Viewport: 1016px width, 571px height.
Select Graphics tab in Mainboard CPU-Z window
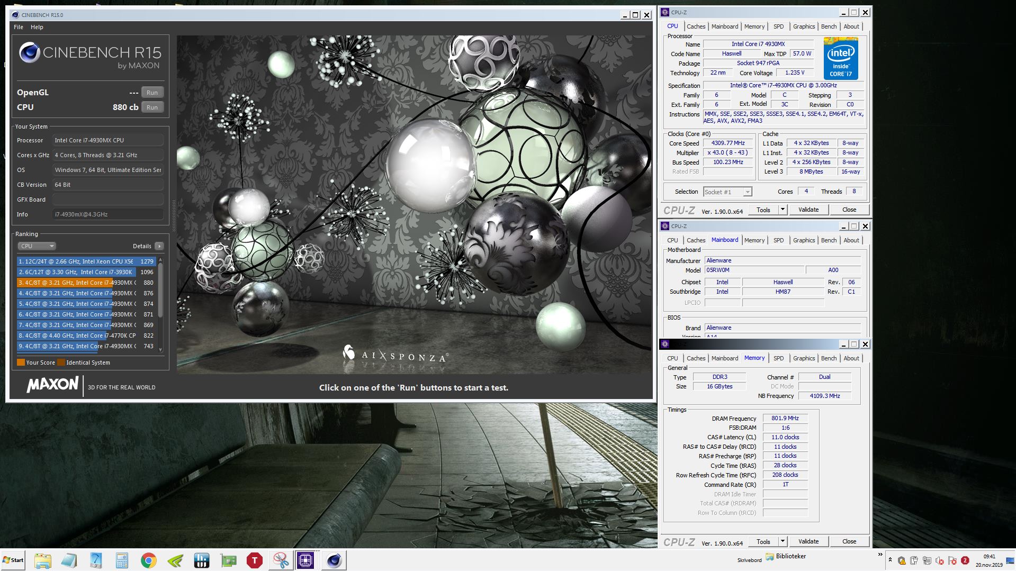click(804, 240)
